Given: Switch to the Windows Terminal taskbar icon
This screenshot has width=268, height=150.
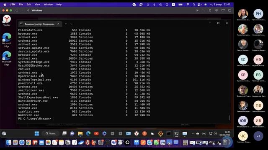Looking at the screenshot, I should coord(177,133).
